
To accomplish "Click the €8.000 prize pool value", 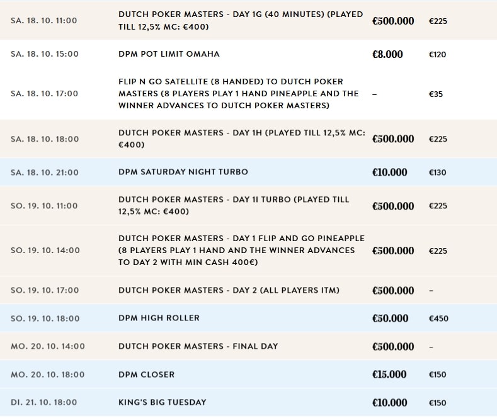I will 387,55.
